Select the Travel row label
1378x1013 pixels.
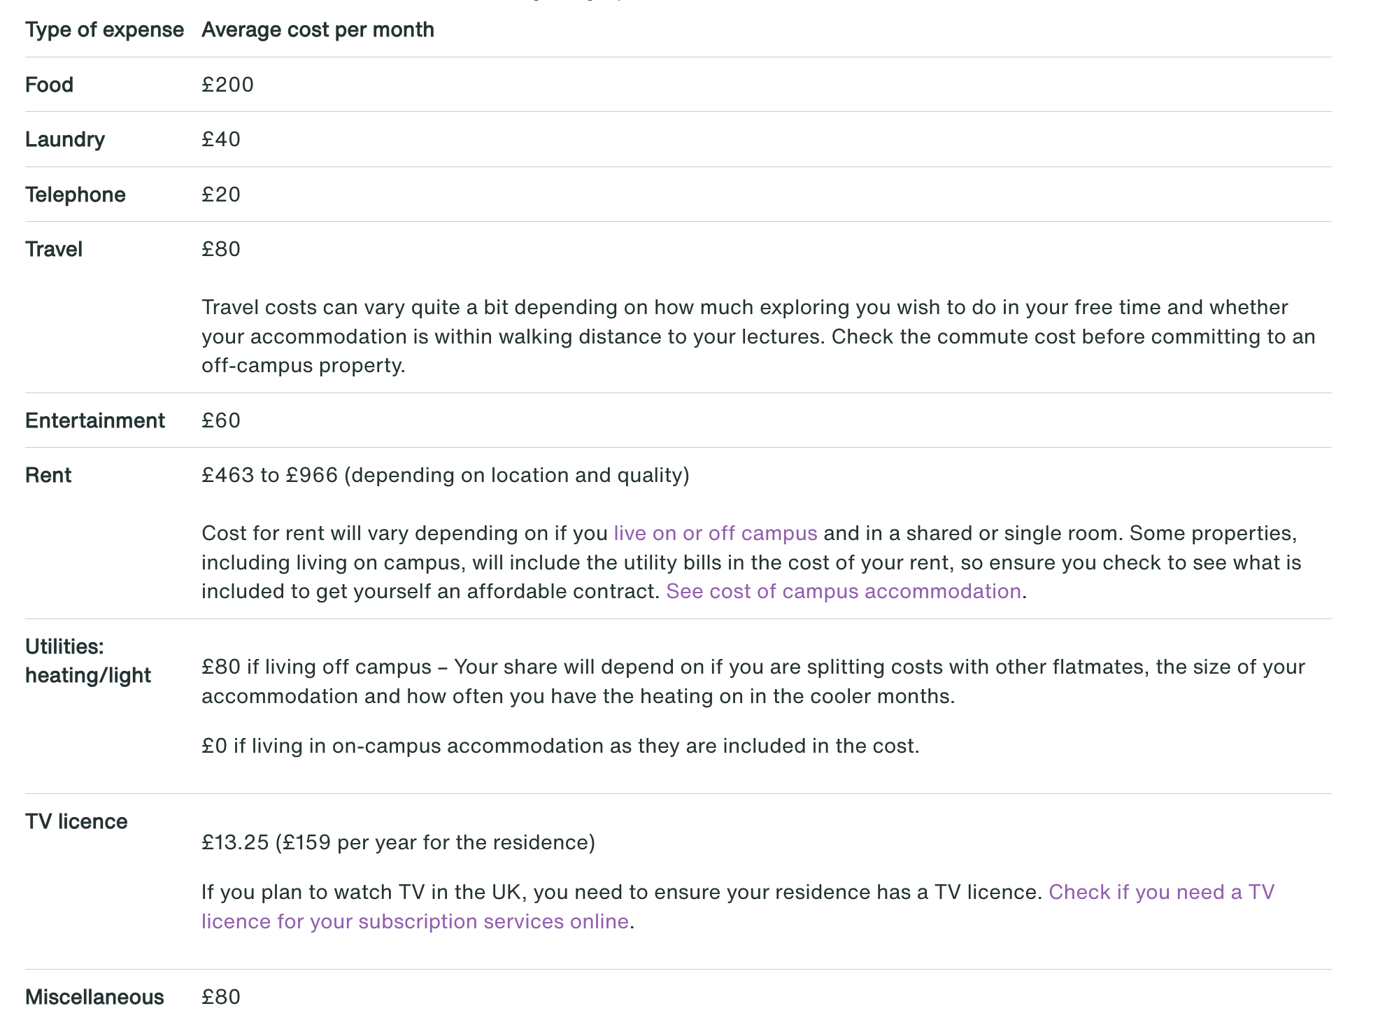click(54, 250)
